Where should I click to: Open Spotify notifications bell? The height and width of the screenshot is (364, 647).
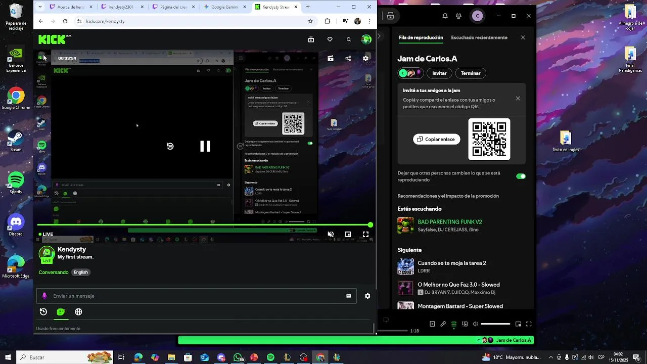tap(445, 16)
